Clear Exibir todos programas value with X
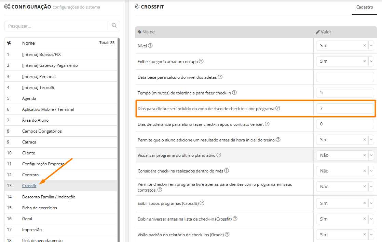Image resolution: width=382 pixels, height=242 pixels. tap(365, 203)
